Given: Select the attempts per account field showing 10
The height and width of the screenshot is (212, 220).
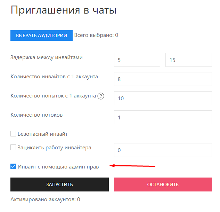Looking at the screenshot, I should (x=163, y=98).
